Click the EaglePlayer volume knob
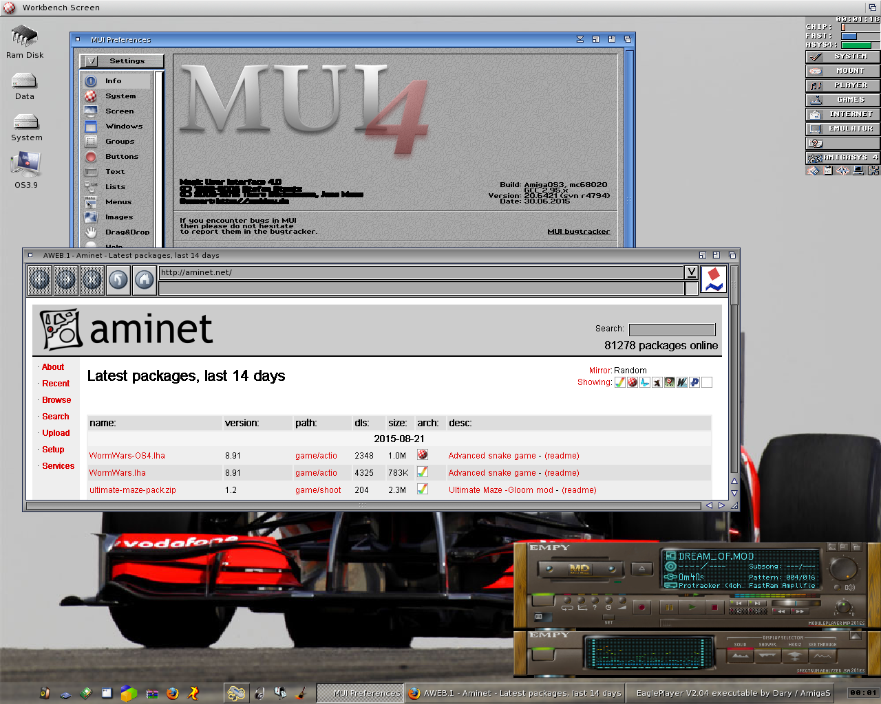The height and width of the screenshot is (704, 881). (843, 569)
